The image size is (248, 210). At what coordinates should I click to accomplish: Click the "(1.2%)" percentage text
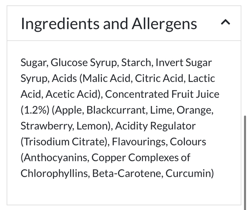[34, 110]
